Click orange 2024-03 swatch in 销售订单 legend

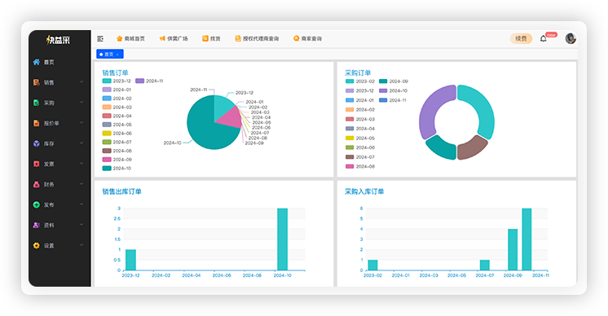click(x=107, y=108)
